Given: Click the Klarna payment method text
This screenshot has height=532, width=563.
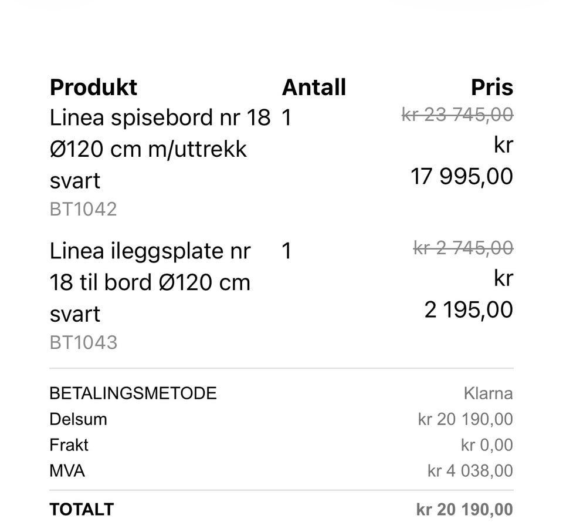Looking at the screenshot, I should [x=489, y=393].
